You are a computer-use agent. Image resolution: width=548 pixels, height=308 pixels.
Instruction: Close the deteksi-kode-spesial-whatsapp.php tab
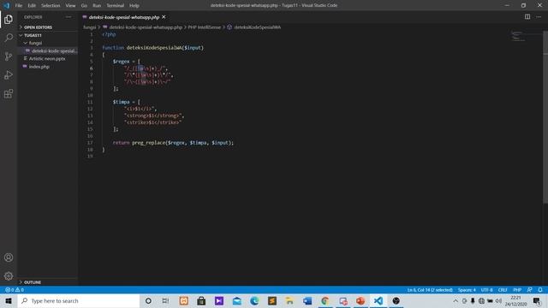click(x=164, y=17)
